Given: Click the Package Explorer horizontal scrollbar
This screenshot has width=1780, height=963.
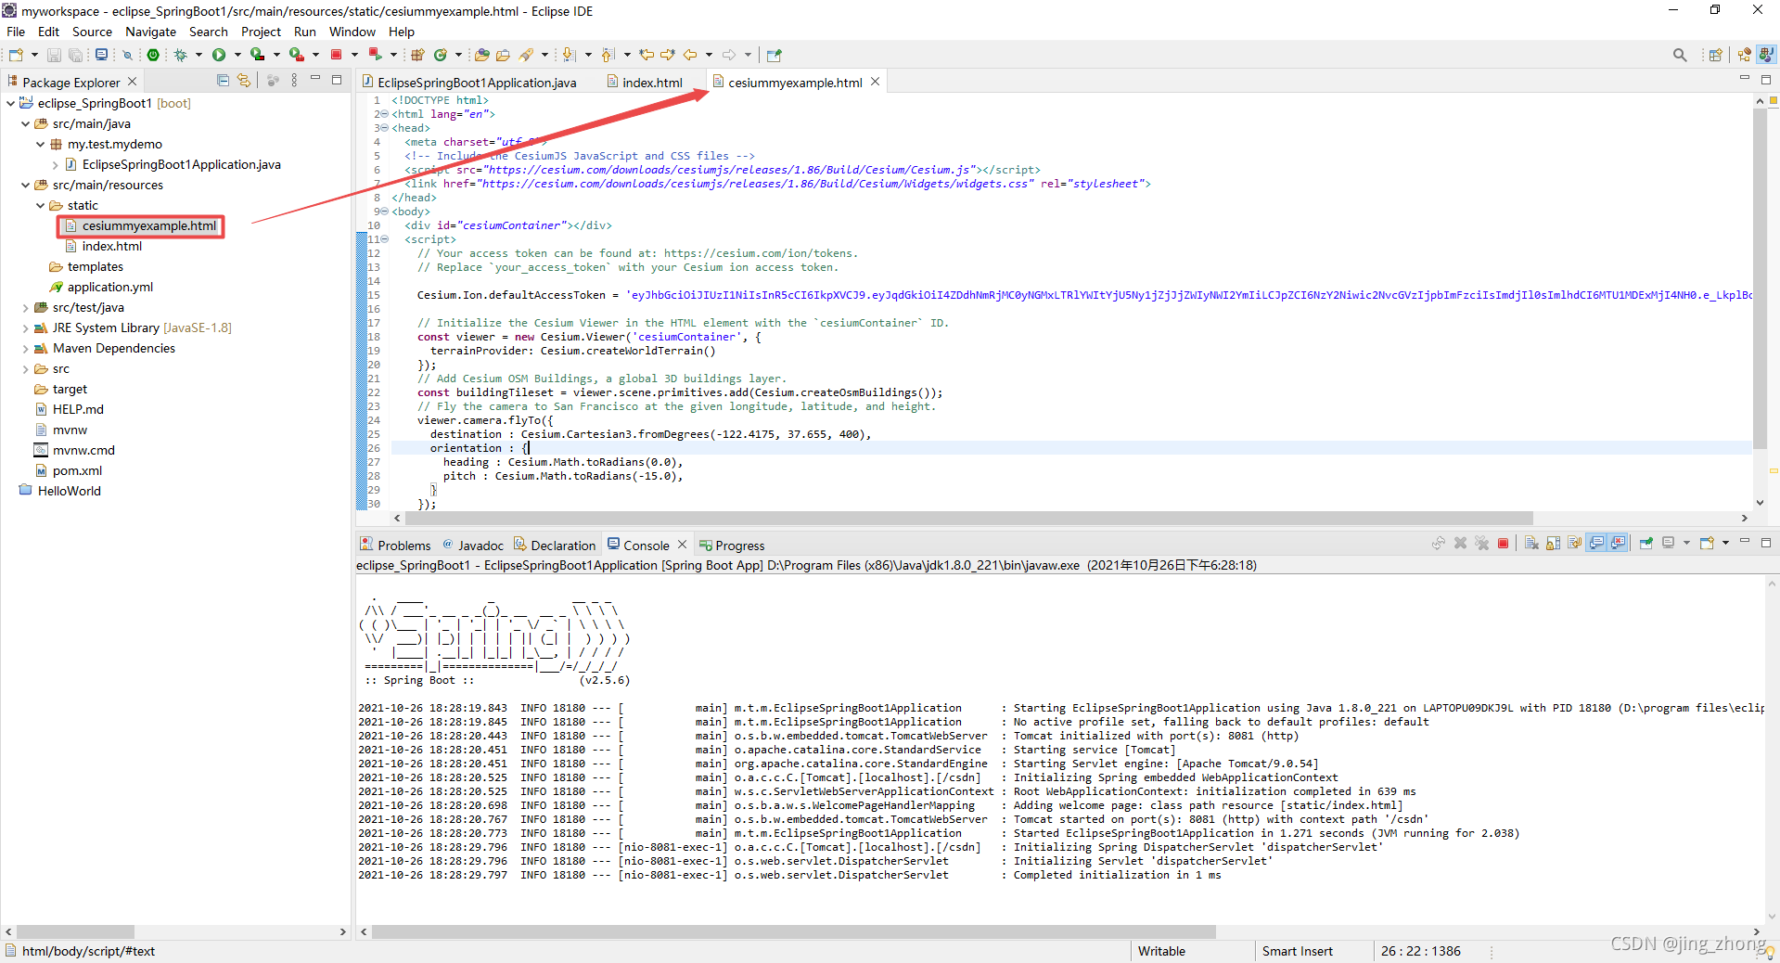Looking at the screenshot, I should tap(76, 931).
